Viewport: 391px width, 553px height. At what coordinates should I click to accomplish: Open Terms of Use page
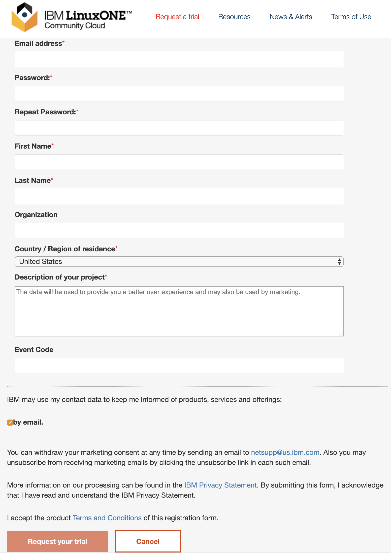351,17
